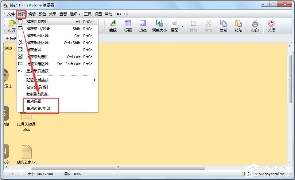
Task: Click the horizontal scrollbar at the bottom
Action: pos(118,167)
